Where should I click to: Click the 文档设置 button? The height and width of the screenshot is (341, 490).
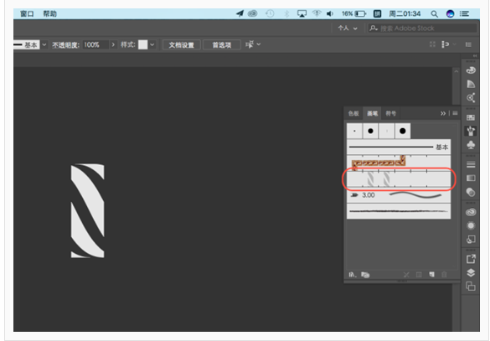(181, 45)
